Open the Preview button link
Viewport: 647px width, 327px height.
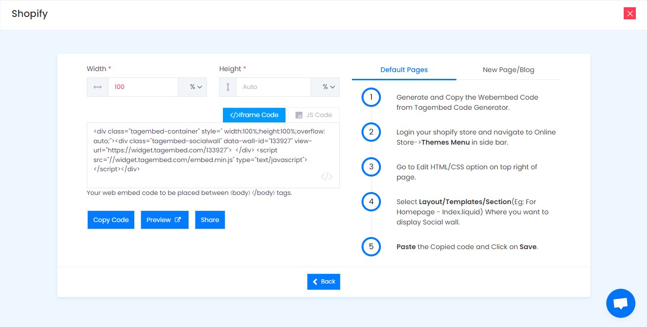point(164,220)
